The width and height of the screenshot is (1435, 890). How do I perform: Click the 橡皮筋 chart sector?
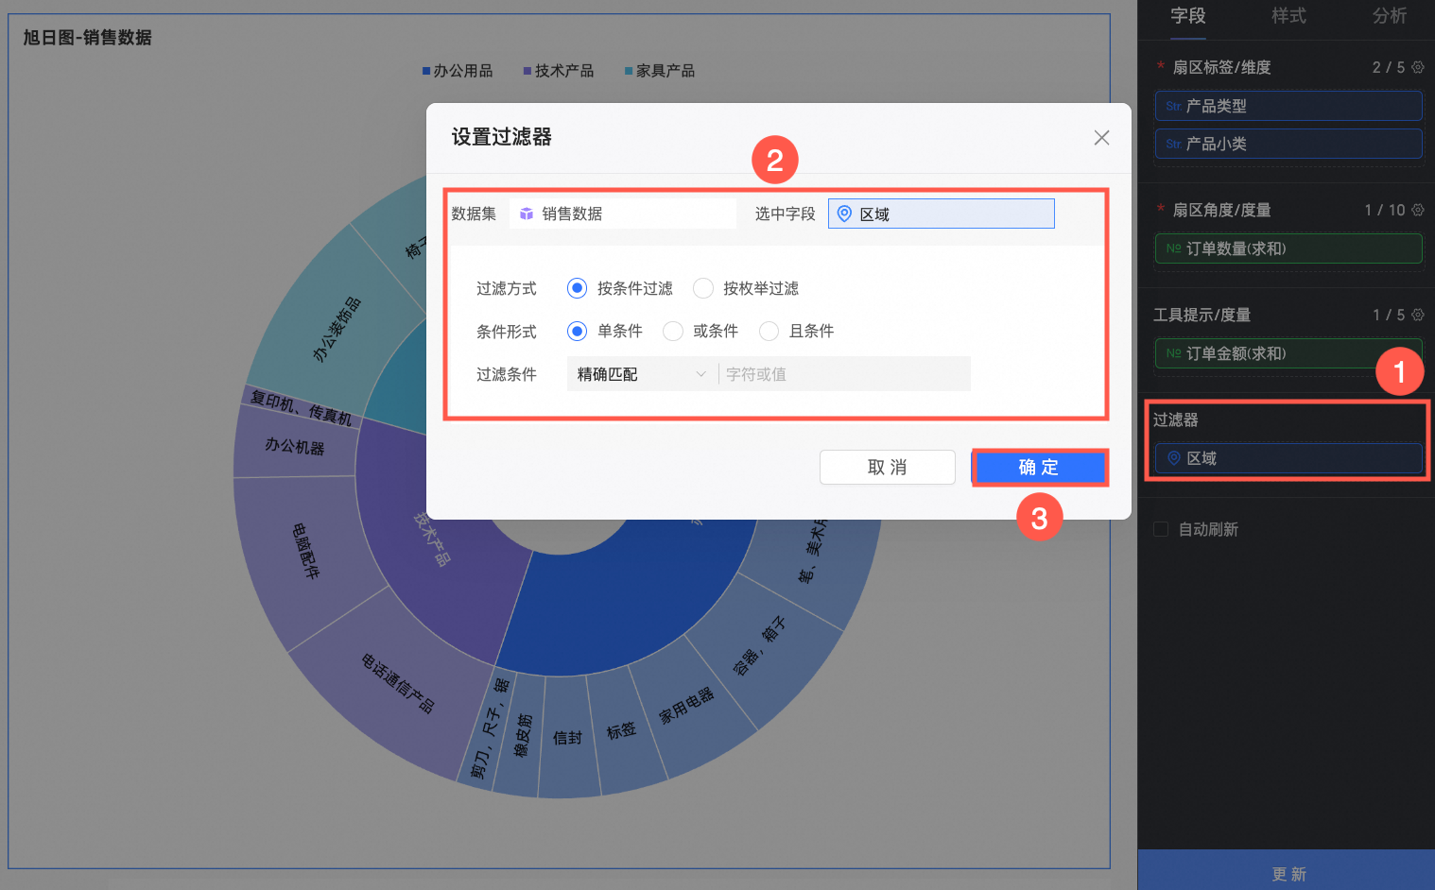coord(522,735)
